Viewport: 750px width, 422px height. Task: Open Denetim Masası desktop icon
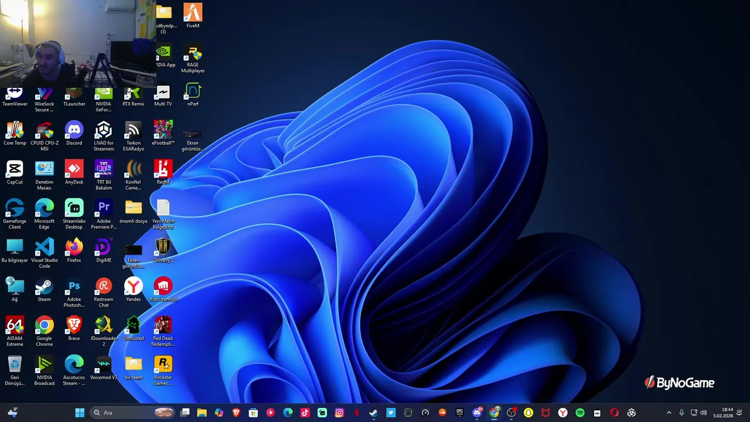coord(44,175)
